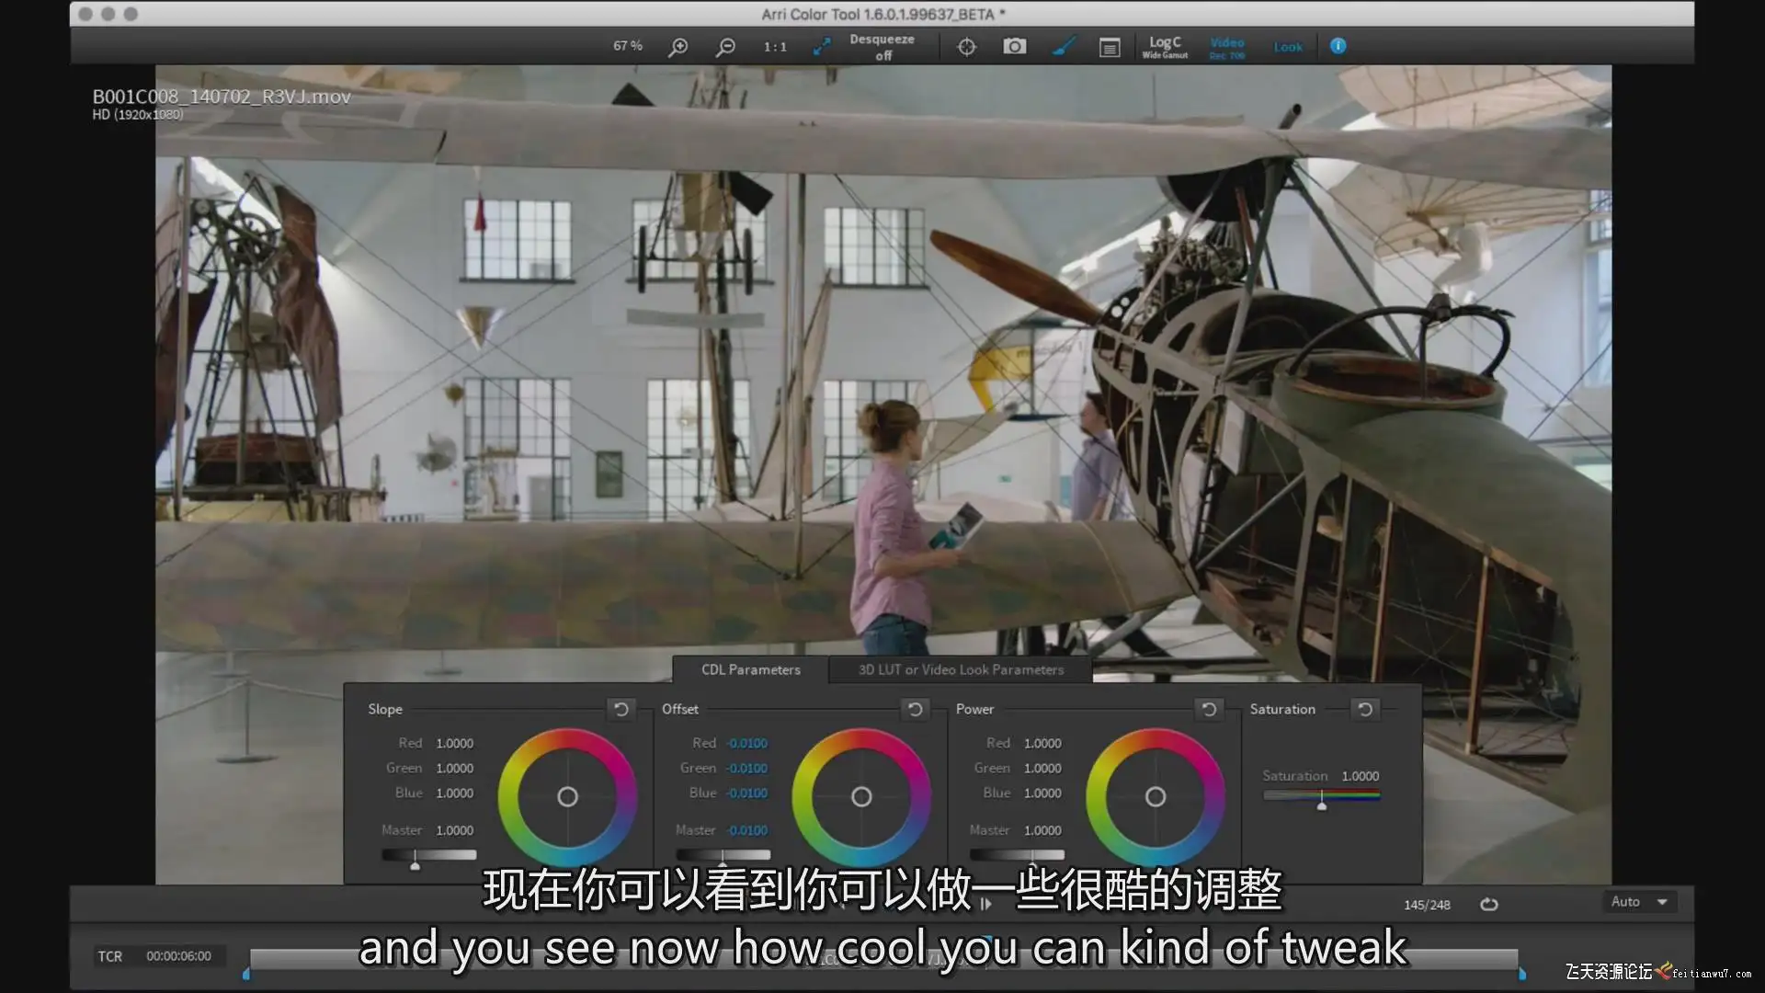Set zoom to 1:1
Screen dimensions: 1765x993
775,47
